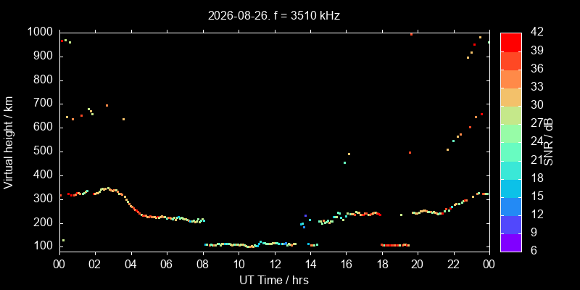Select the 20 tick on time axis
Image resolution: width=580 pixels, height=290 pixels.
click(418, 264)
